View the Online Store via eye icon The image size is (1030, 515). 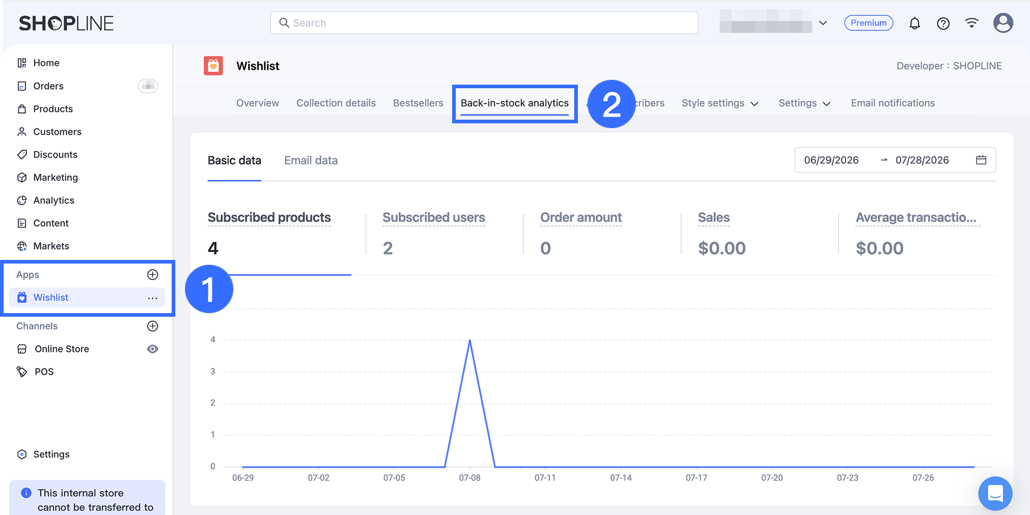click(153, 349)
